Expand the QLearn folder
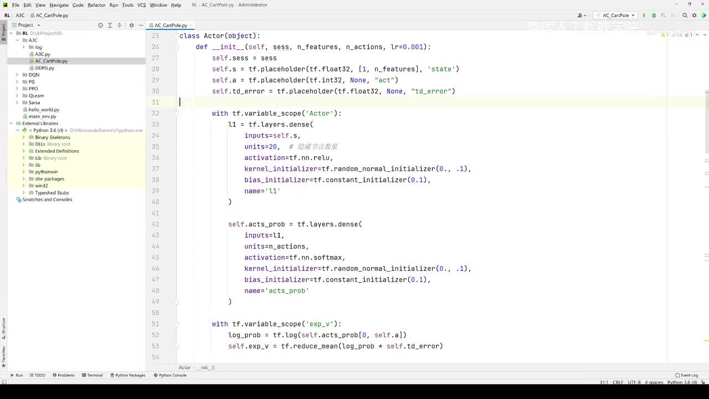The image size is (709, 399). (x=17, y=96)
